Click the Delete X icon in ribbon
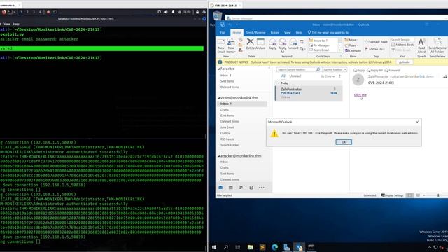Screen dimensions: 448x252 pos(251,42)
